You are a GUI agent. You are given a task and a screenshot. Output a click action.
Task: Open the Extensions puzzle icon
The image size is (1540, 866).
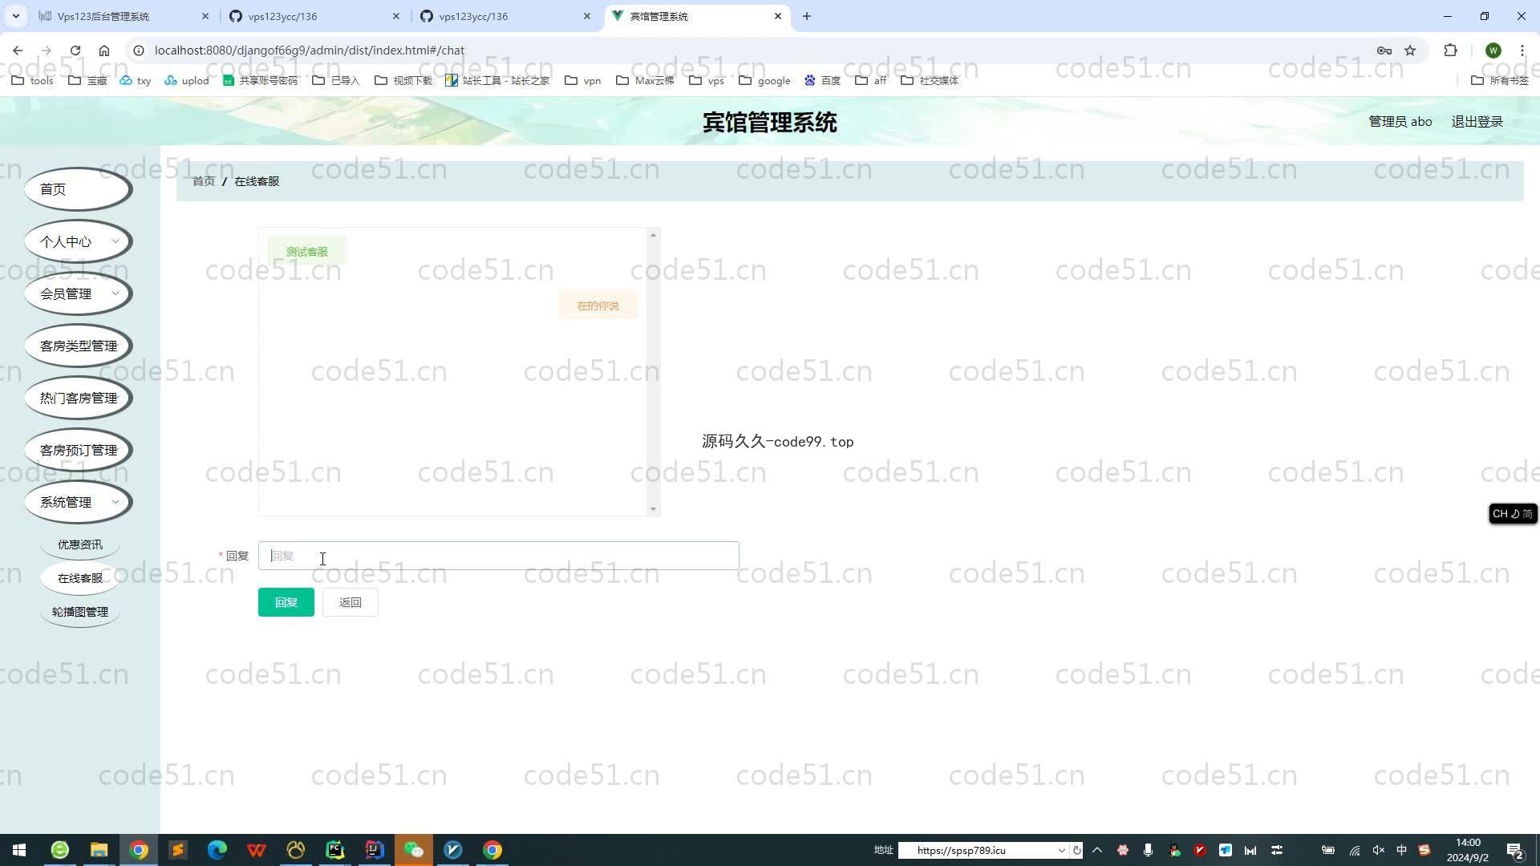[1450, 50]
